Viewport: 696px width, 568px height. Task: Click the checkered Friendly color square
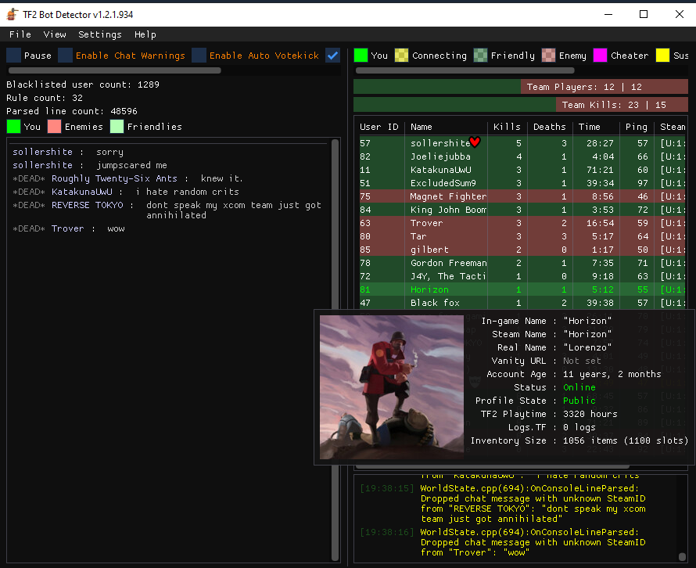coord(480,56)
